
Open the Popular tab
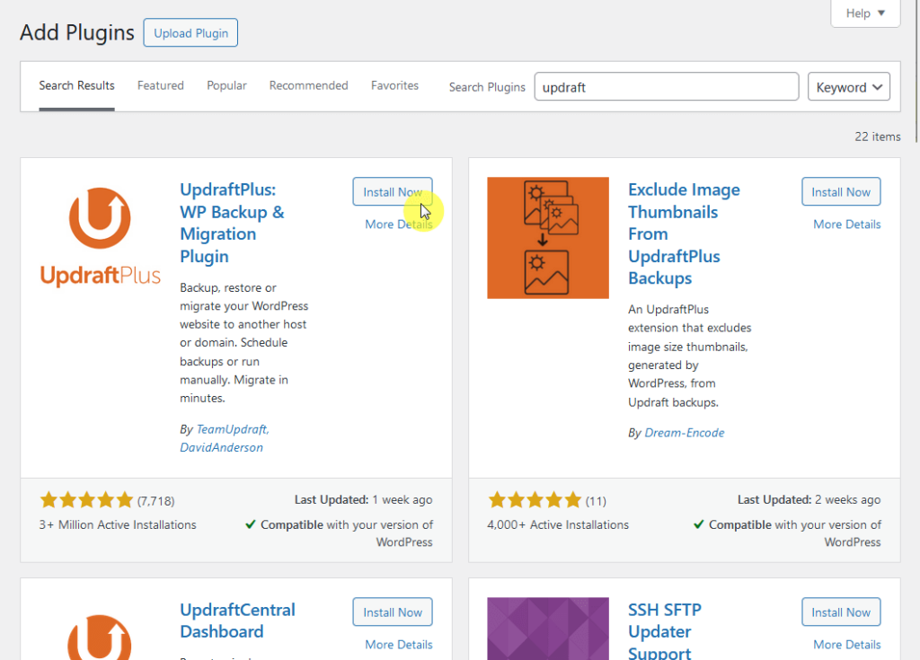coord(226,85)
